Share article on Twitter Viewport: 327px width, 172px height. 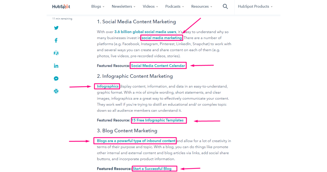click(x=56, y=28)
